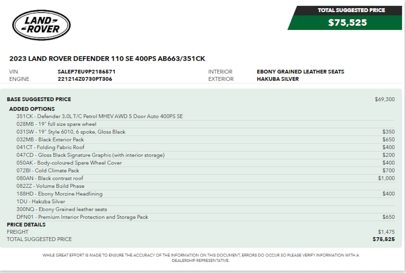Click the INTERIOR label

(220, 72)
